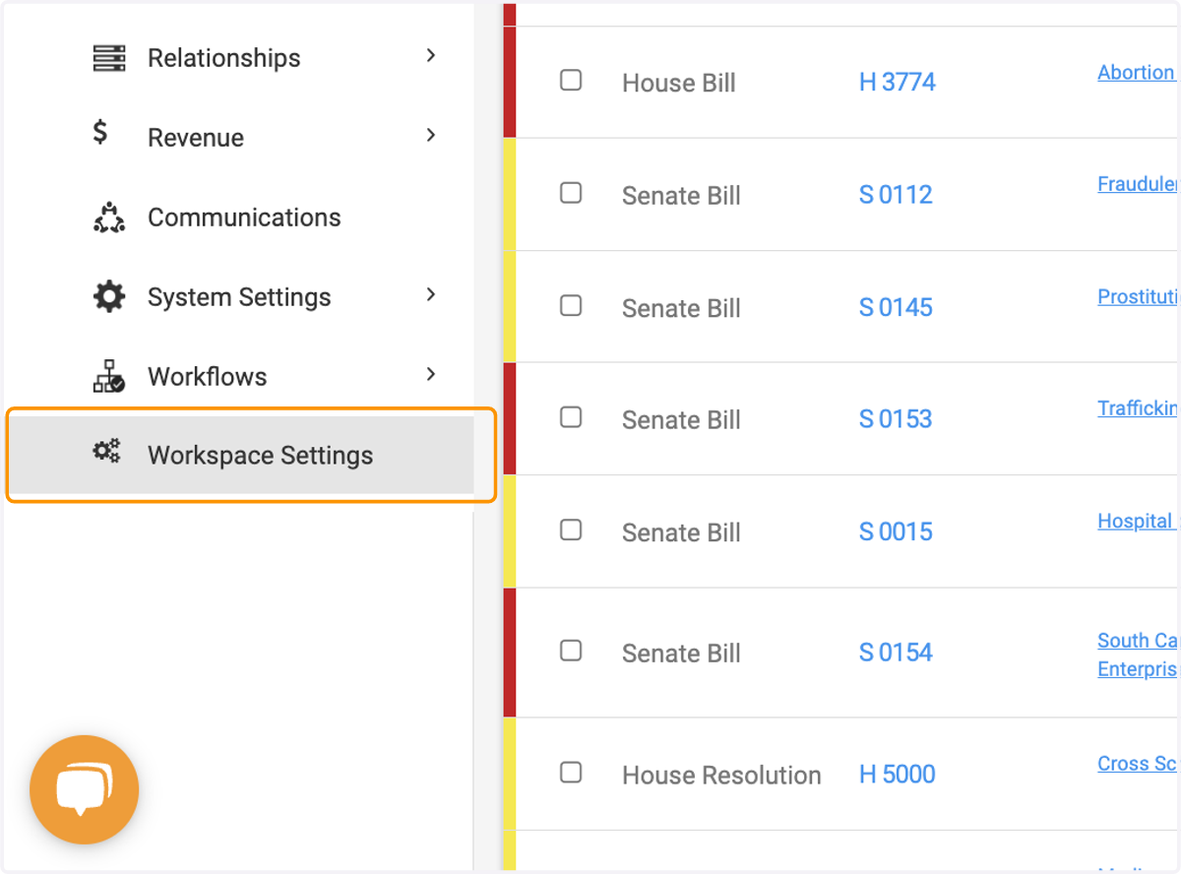Click the House Resolution label
Screen dimensions: 1181x874
[721, 776]
